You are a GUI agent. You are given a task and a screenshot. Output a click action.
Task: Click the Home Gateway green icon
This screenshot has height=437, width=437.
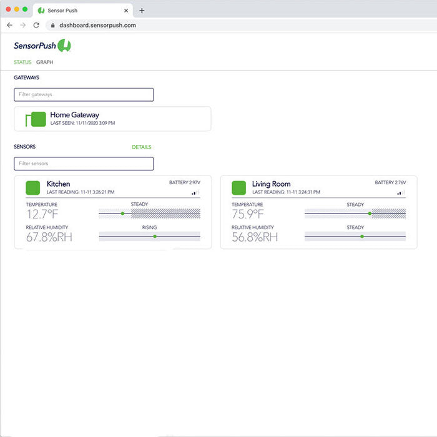click(37, 119)
